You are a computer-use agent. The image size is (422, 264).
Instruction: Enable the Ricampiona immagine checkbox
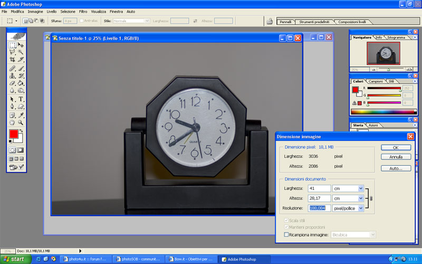tap(286, 234)
